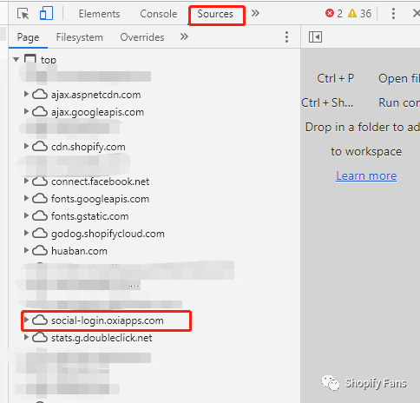The height and width of the screenshot is (403, 420).
Task: Expand stats.g.doubleclick.net tree arrow
Action: (x=26, y=337)
